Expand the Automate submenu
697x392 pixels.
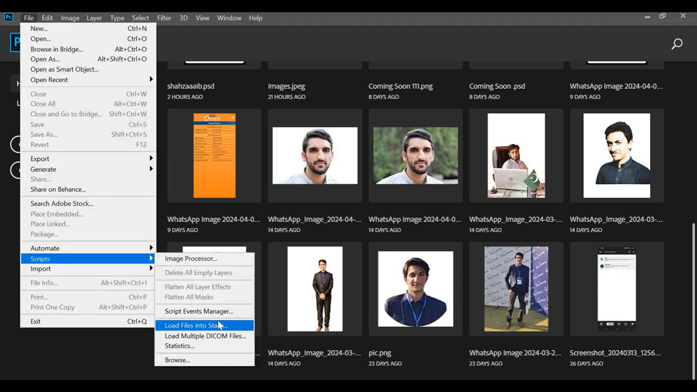[88, 248]
